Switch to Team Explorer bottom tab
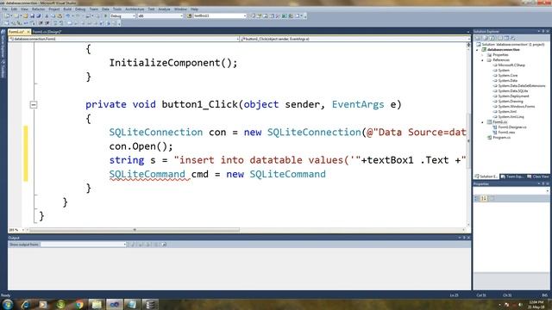This screenshot has height=310, width=552. point(512,177)
